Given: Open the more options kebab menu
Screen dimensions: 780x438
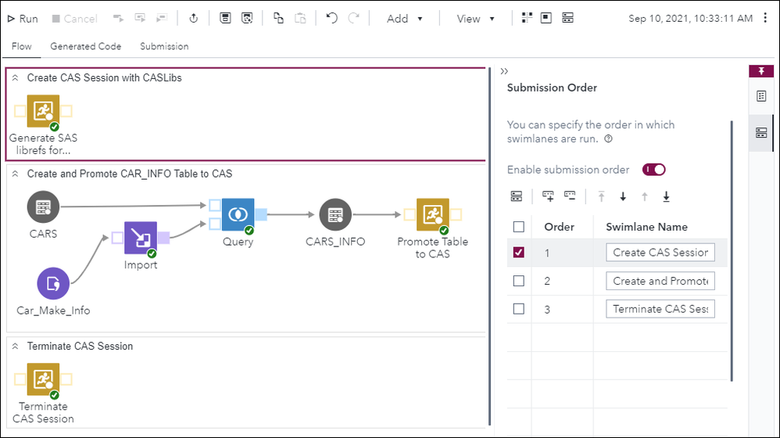Looking at the screenshot, I should (x=765, y=18).
